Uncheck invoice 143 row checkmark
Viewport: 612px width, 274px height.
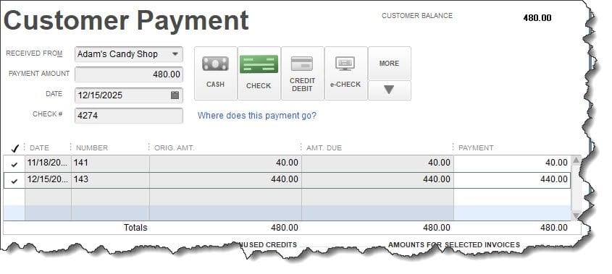(14, 181)
